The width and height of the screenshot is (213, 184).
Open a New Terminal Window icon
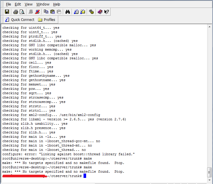point(76,12)
